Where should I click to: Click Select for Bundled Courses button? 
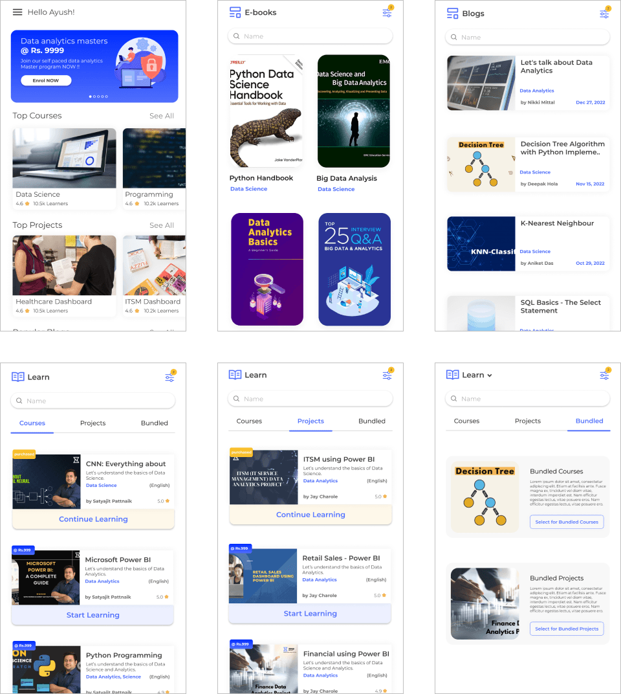(567, 522)
